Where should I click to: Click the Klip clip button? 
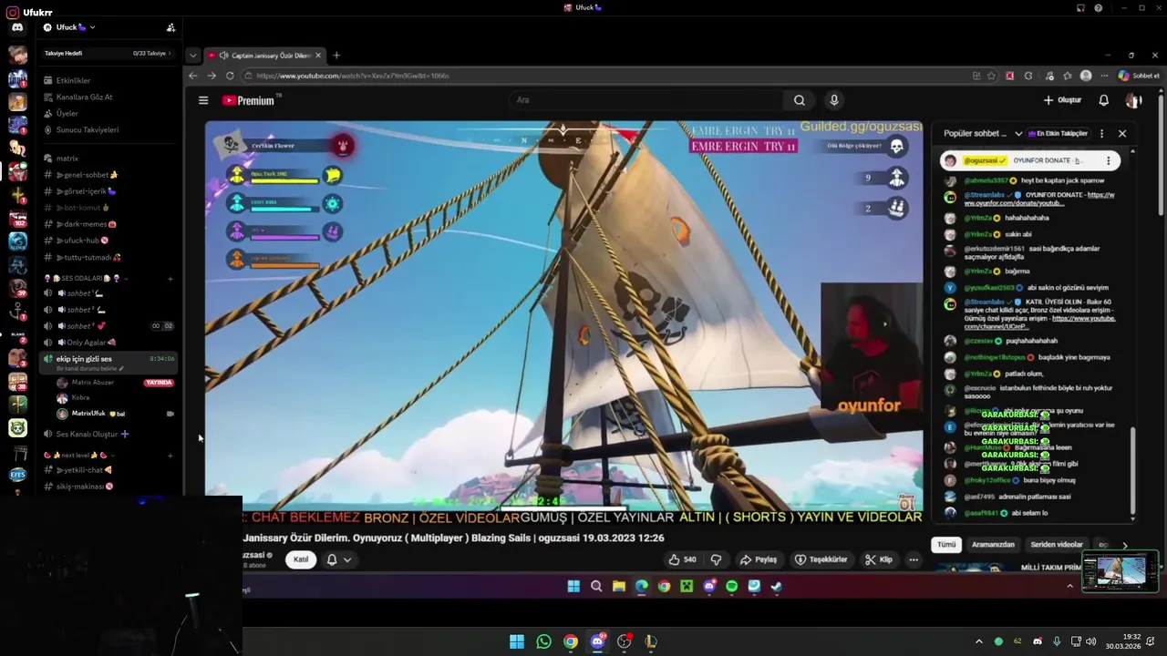pyautogui.click(x=880, y=559)
